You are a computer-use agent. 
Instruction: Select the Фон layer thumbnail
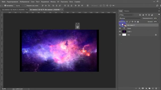tap(124, 35)
